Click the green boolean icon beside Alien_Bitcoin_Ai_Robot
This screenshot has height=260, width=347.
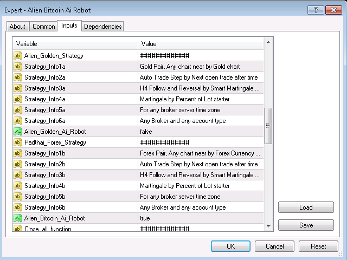coord(18,218)
